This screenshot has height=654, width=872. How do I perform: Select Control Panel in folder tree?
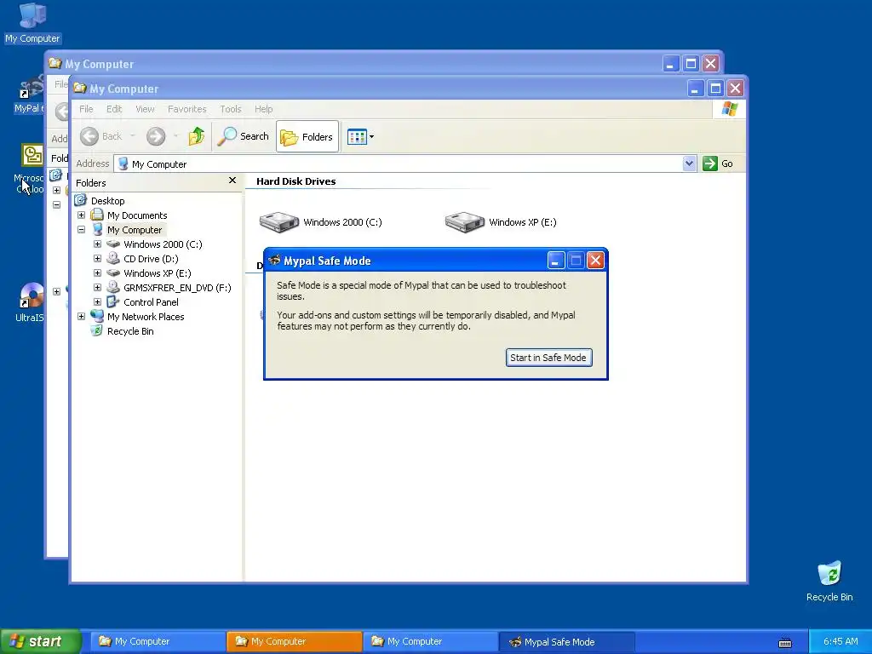(x=151, y=302)
